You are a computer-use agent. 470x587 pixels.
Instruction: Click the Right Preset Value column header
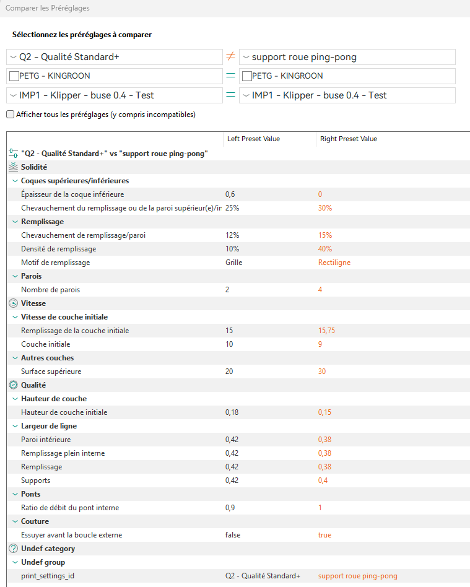349,139
